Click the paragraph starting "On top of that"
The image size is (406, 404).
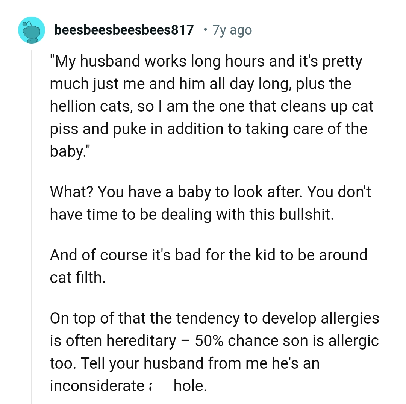[x=214, y=352]
